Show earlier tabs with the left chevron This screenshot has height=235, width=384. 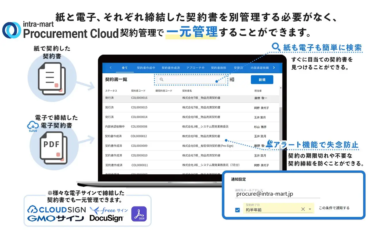click(x=111, y=68)
